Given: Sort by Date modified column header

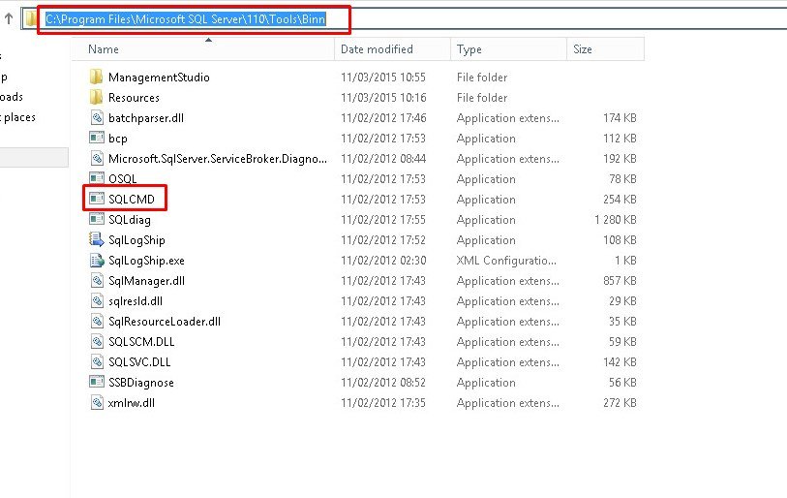Looking at the screenshot, I should [x=377, y=49].
